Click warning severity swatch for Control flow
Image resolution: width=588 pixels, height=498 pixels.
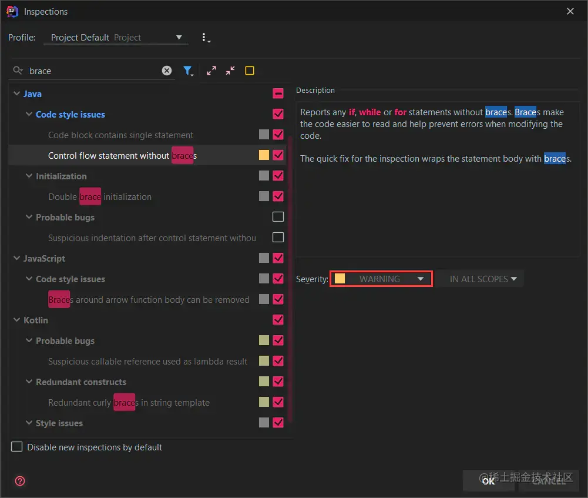pyautogui.click(x=264, y=155)
